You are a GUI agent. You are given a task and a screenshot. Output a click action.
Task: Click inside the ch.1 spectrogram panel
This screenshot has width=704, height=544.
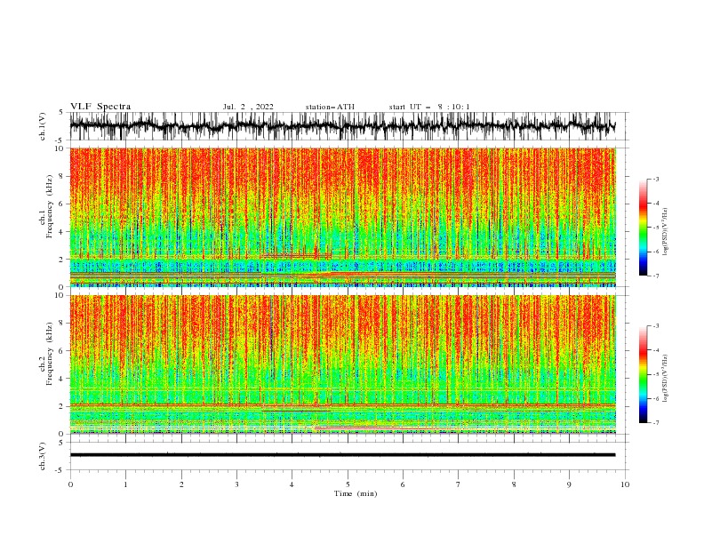342,217
